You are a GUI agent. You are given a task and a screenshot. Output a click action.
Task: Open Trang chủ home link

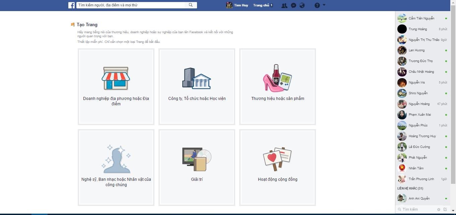261,5
